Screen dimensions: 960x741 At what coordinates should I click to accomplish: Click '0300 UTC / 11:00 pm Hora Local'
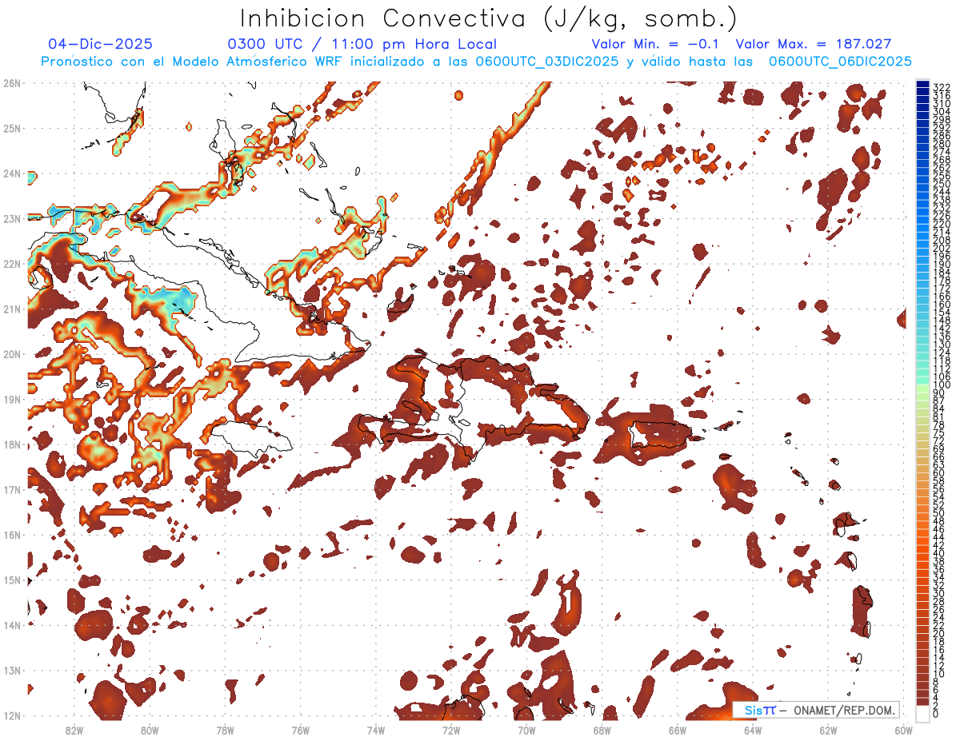tap(362, 45)
